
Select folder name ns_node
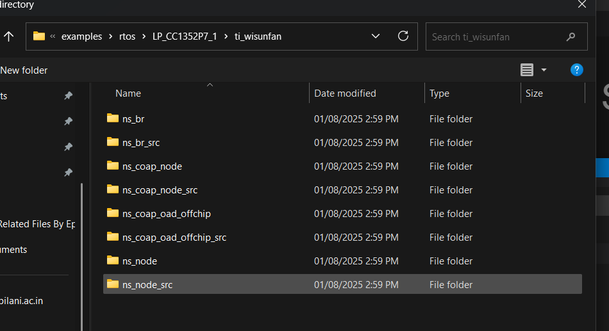click(140, 261)
